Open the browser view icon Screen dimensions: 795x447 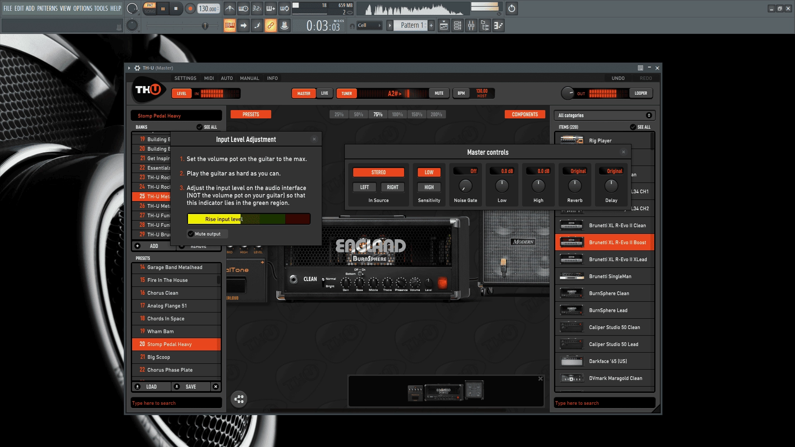point(485,26)
